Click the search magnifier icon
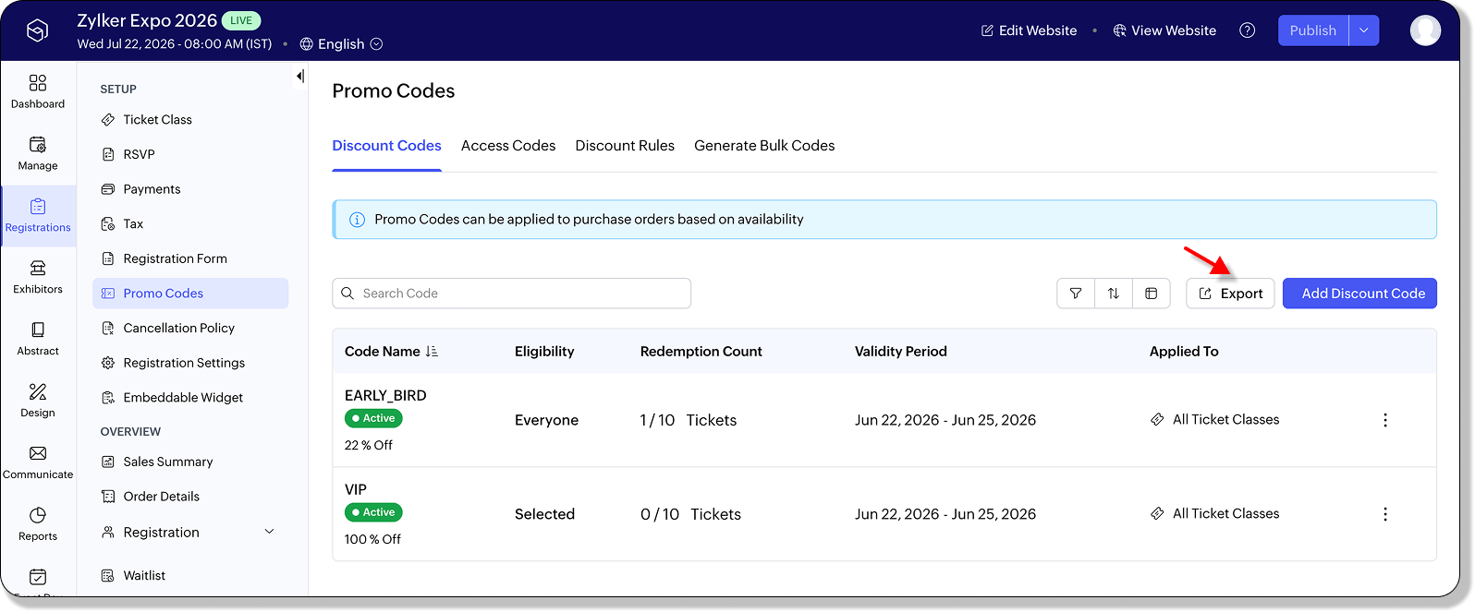The image size is (1475, 612). coord(347,294)
